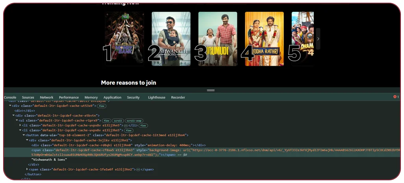
Task: Open the poster ranked 4
Action: coord(264,39)
